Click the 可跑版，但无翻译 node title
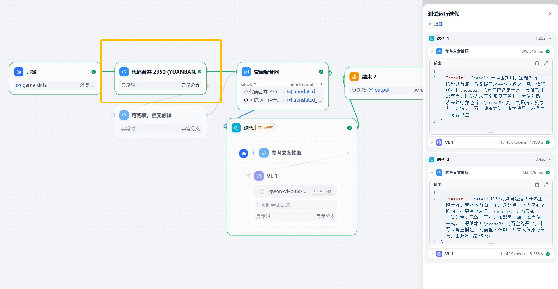 click(x=152, y=115)
